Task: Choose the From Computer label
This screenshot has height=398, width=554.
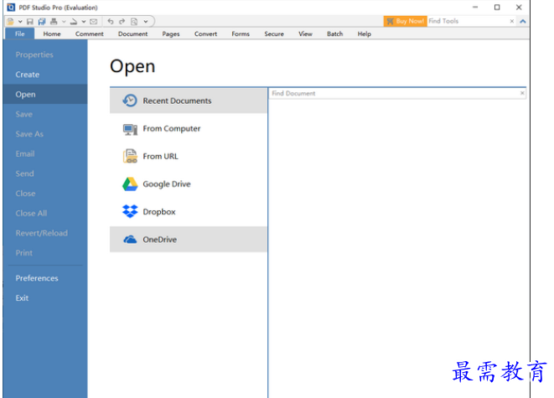Action: tap(171, 128)
